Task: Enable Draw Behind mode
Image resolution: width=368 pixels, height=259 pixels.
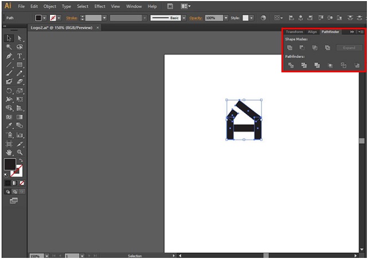Action: click(15, 192)
